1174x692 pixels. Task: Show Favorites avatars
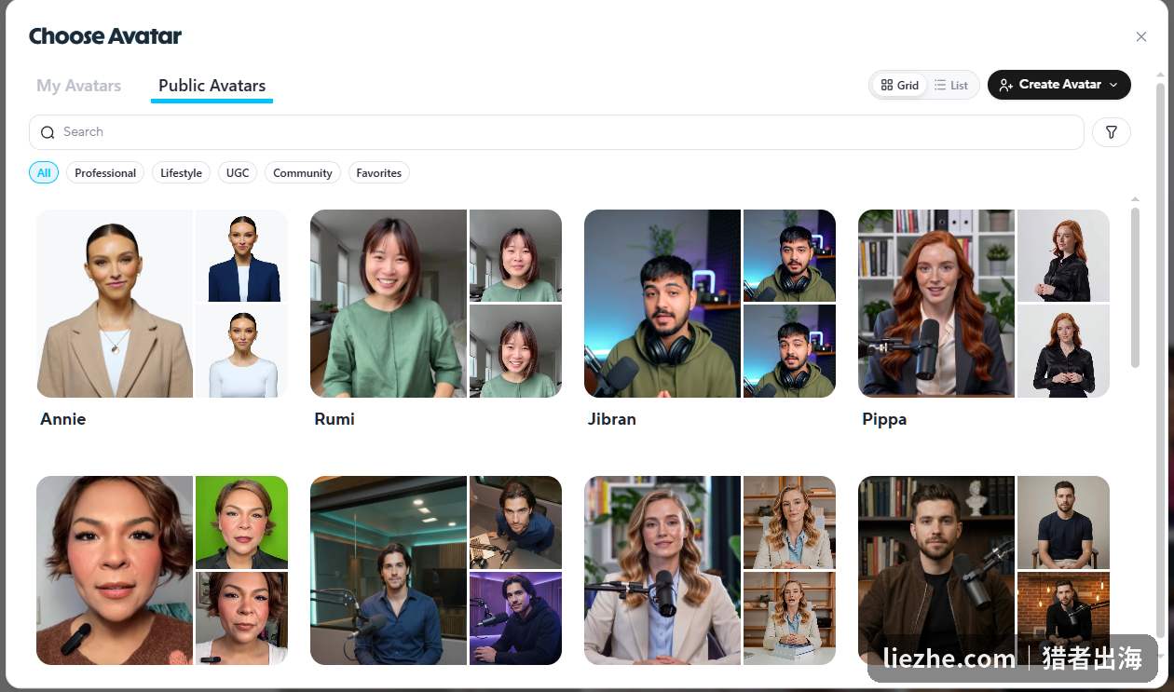coord(379,172)
